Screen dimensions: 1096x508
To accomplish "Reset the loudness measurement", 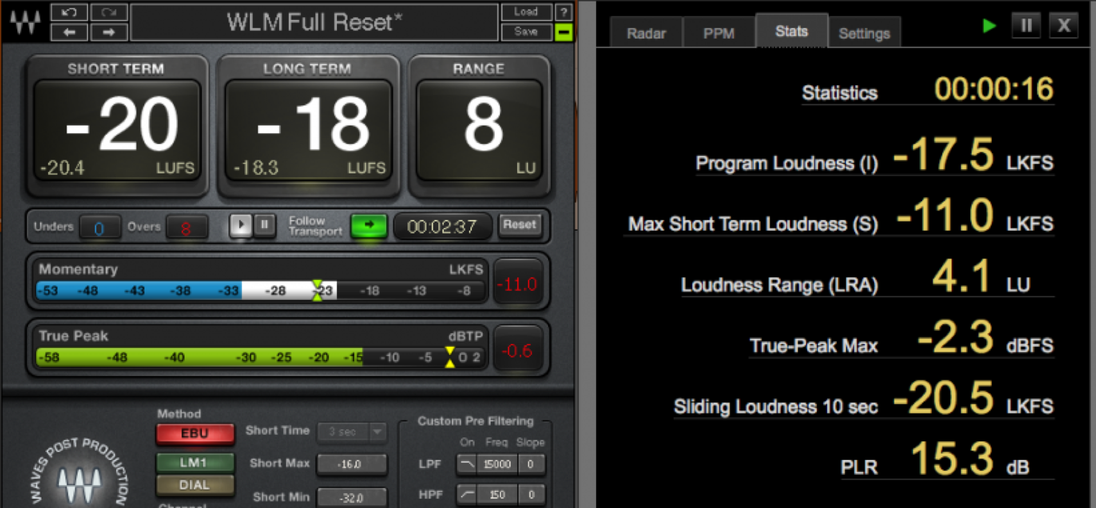I will tap(519, 225).
